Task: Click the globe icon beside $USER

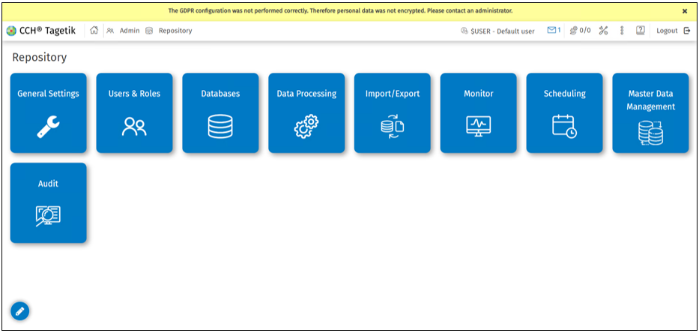Action: [464, 31]
